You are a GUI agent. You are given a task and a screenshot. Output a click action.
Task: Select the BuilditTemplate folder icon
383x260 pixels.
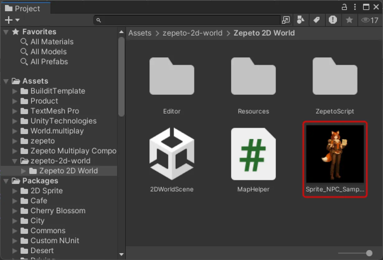tap(24, 91)
